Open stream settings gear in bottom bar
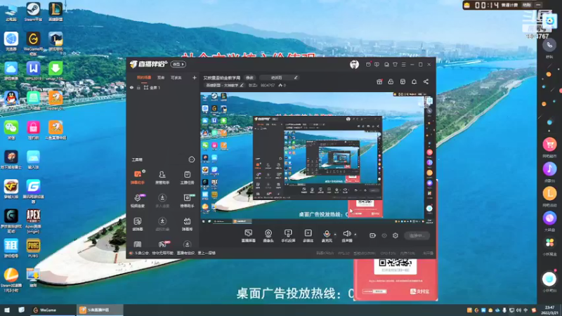The height and width of the screenshot is (316, 562). tap(396, 235)
